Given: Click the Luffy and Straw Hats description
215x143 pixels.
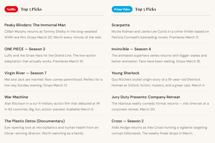Looking at the screenshot, I should point(50,58).
